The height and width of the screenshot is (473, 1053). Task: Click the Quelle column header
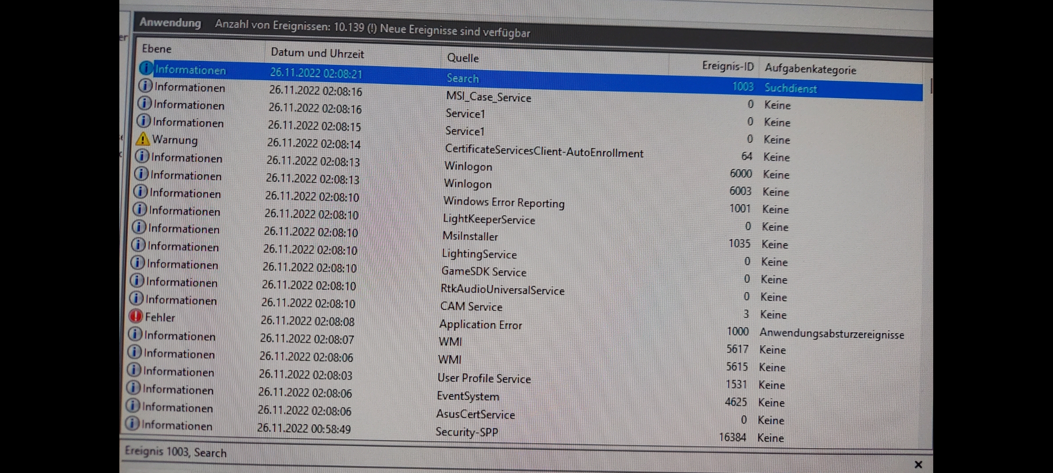tap(463, 58)
